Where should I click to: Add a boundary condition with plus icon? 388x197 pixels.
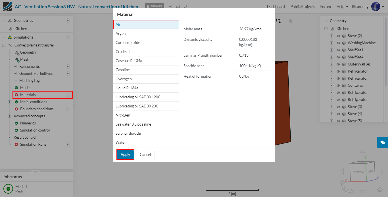coord(68,109)
